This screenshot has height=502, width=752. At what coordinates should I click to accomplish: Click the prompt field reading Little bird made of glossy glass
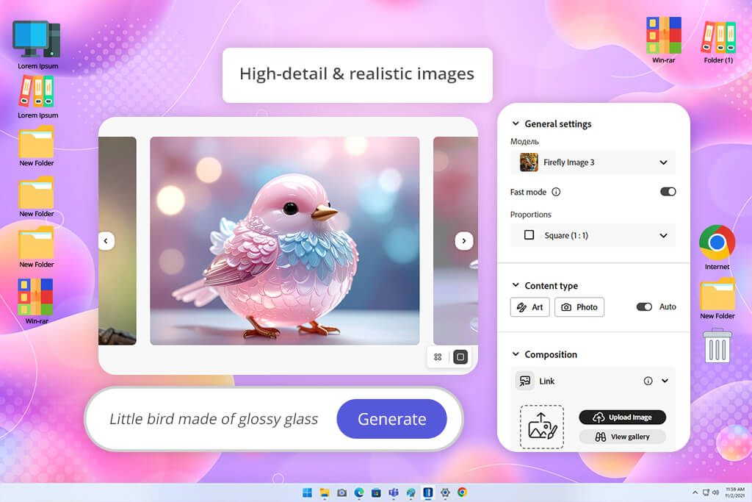coord(214,419)
